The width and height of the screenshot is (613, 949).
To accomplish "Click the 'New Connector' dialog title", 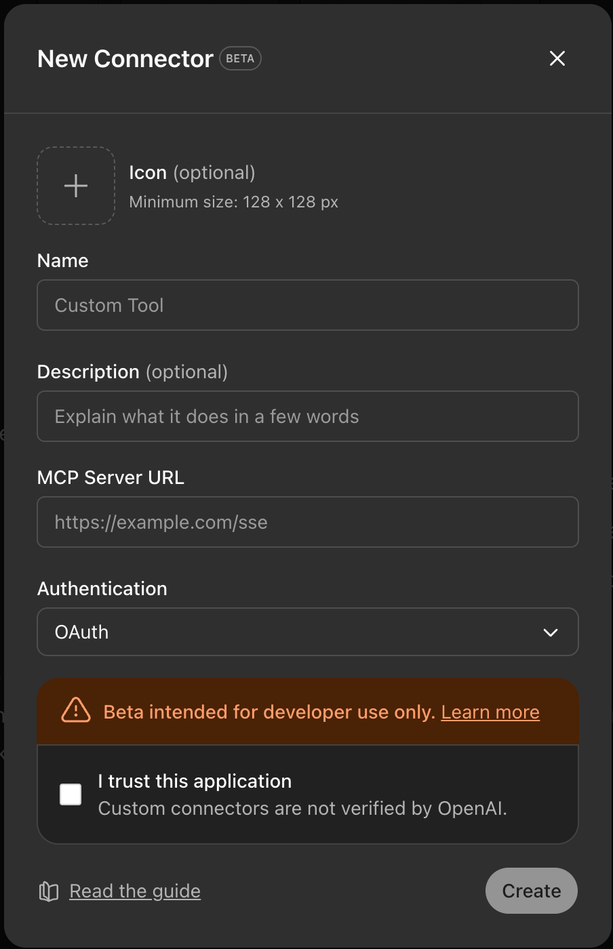I will tap(125, 59).
